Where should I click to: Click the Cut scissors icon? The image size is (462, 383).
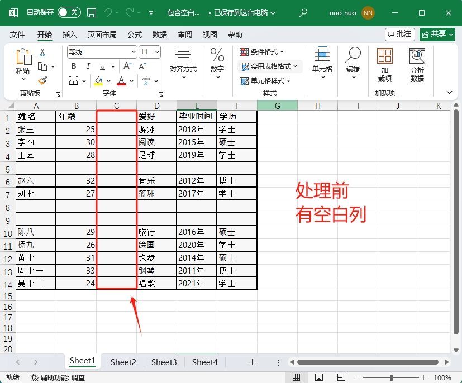pyautogui.click(x=42, y=52)
